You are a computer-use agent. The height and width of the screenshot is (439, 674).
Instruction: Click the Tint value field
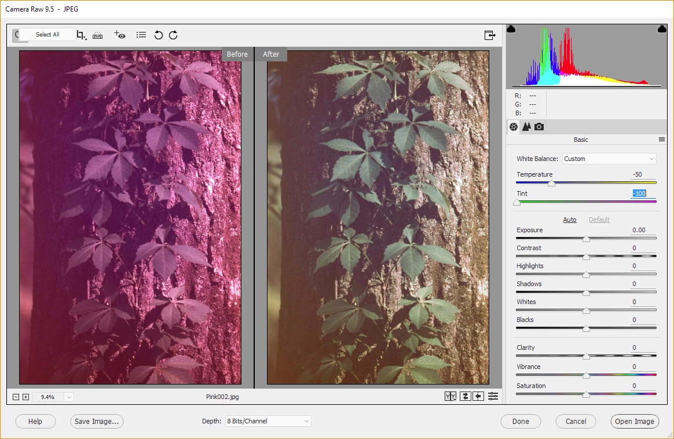[x=643, y=193]
